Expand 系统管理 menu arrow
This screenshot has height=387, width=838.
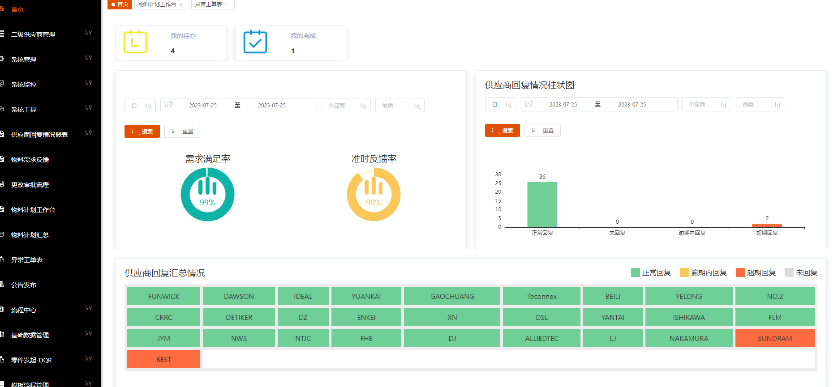pos(88,58)
